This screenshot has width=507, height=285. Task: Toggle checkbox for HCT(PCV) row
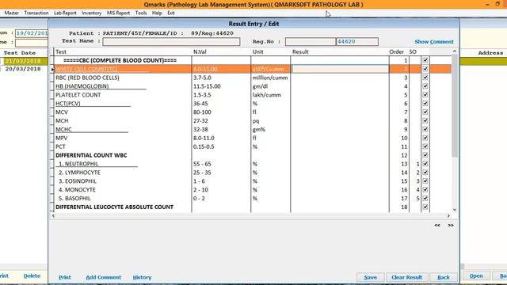pos(425,104)
